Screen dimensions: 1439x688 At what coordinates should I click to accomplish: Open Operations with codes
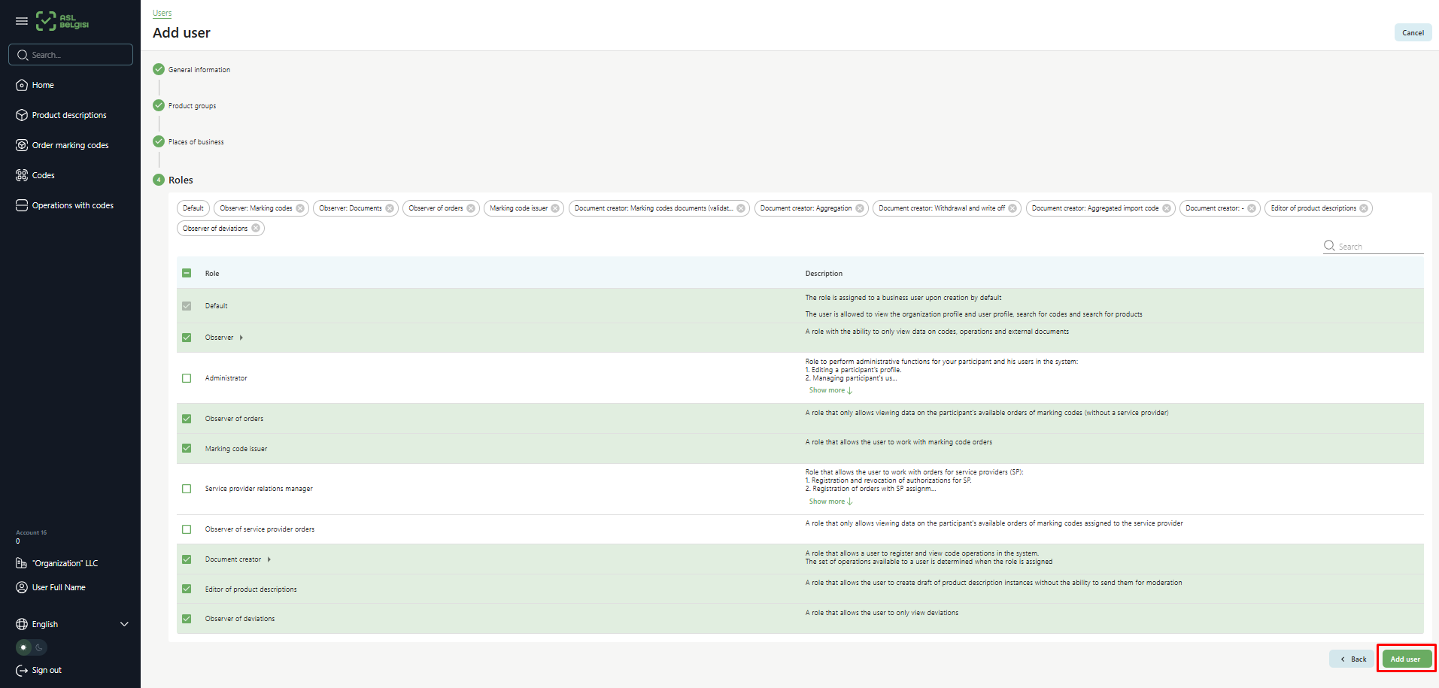[72, 205]
